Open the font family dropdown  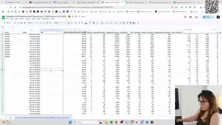[58, 23]
